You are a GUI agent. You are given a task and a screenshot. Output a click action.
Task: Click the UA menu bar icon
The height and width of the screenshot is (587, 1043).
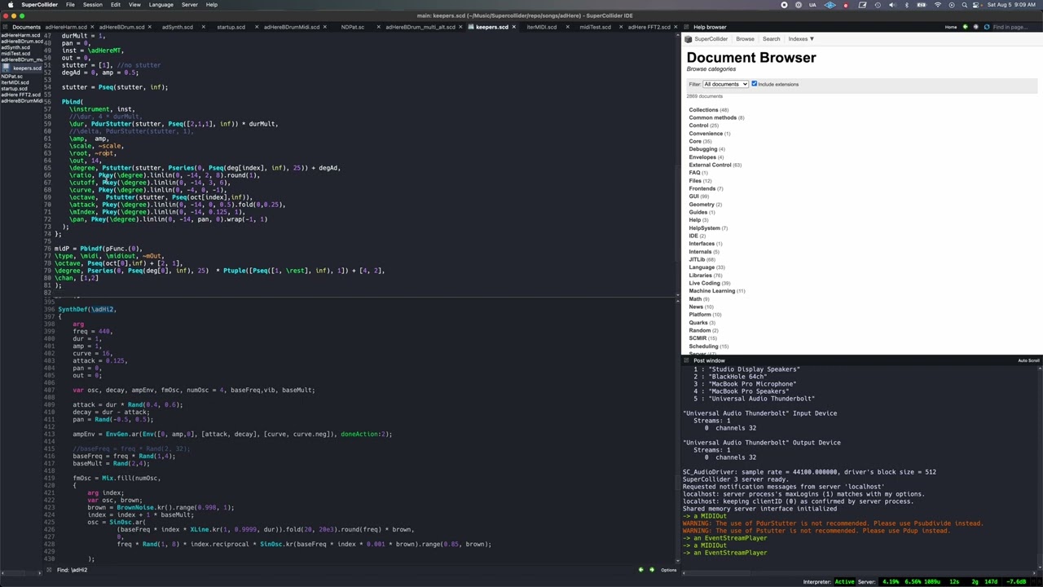pos(813,5)
